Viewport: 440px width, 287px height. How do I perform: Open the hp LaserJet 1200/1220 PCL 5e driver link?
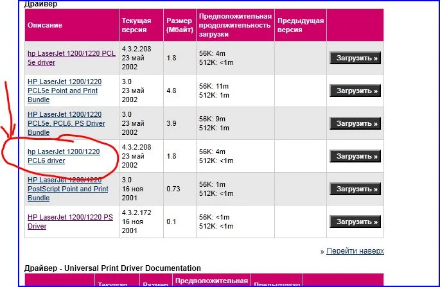tap(71, 58)
